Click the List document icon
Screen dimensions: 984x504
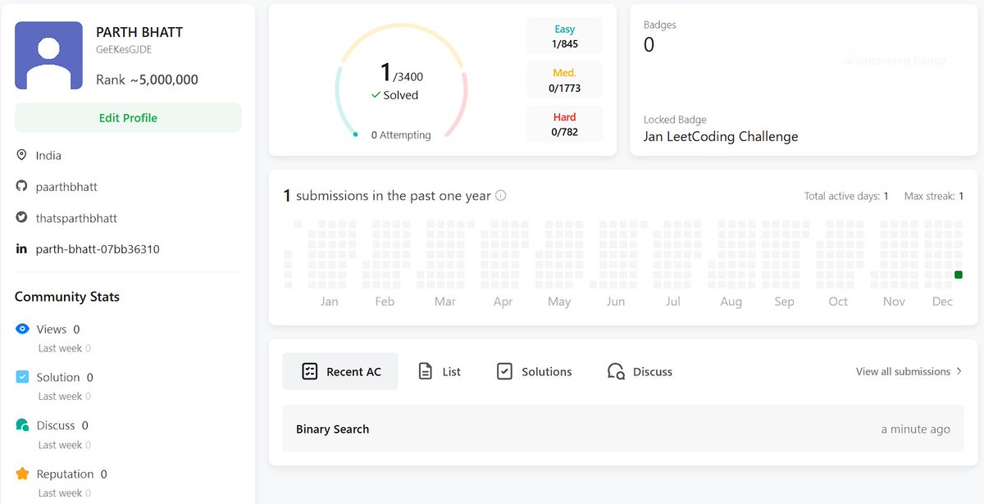pos(425,371)
